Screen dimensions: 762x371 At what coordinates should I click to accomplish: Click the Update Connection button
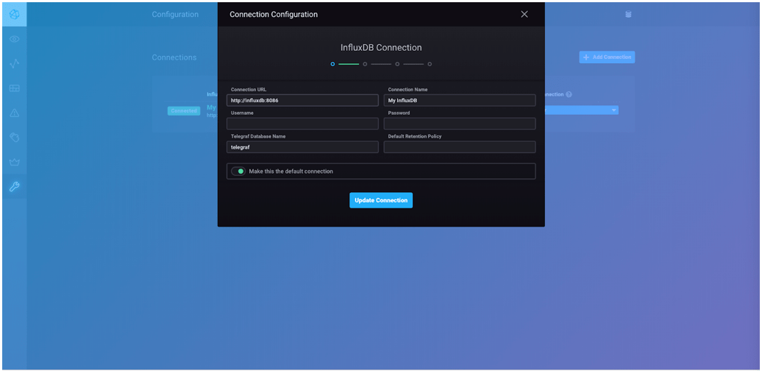coord(381,200)
